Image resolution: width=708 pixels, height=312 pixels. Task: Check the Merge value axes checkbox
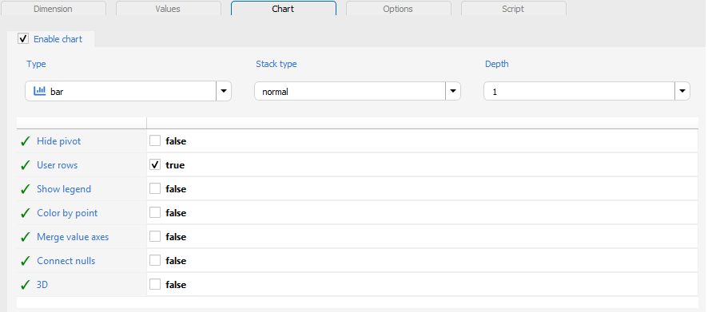[155, 236]
